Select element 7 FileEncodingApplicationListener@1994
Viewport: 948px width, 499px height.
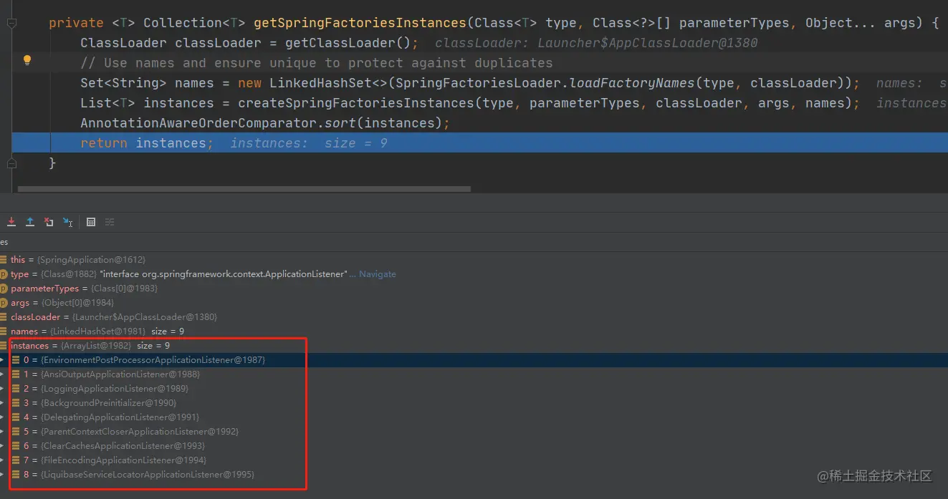coord(474,460)
